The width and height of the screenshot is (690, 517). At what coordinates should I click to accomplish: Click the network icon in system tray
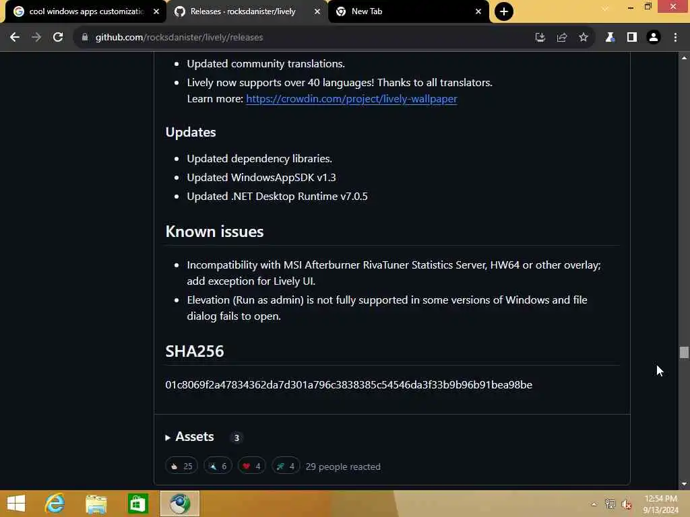(610, 504)
